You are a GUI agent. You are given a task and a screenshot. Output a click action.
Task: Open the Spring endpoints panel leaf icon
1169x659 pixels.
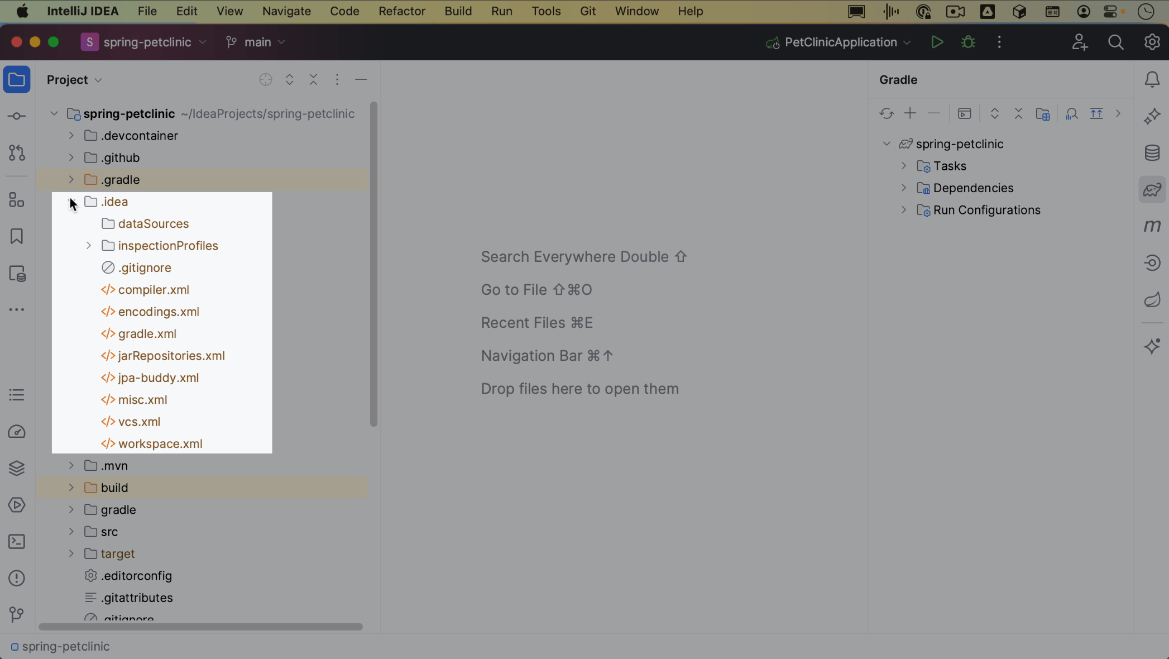(x=1152, y=299)
